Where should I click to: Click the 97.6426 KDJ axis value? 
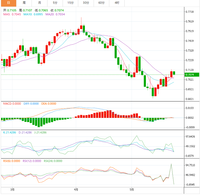coord(190,137)
